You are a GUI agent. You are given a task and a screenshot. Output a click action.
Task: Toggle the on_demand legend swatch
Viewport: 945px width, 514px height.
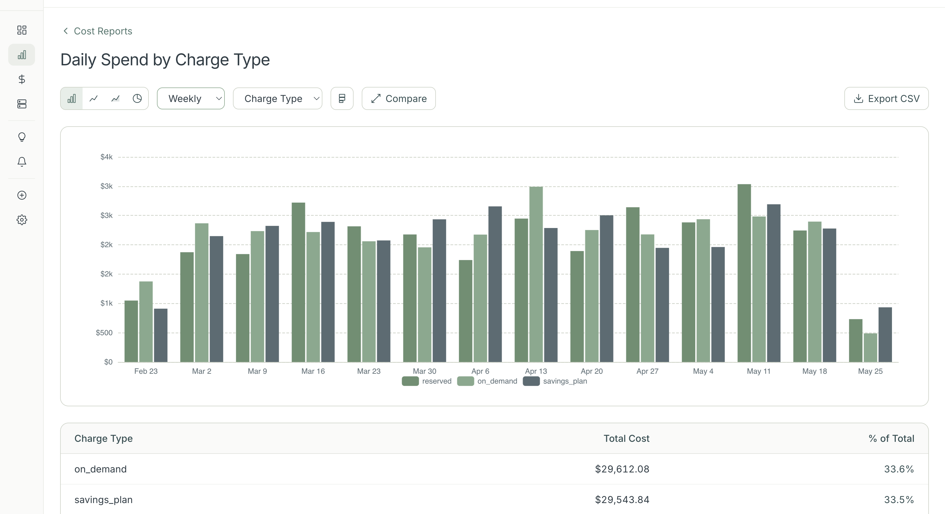pos(466,381)
